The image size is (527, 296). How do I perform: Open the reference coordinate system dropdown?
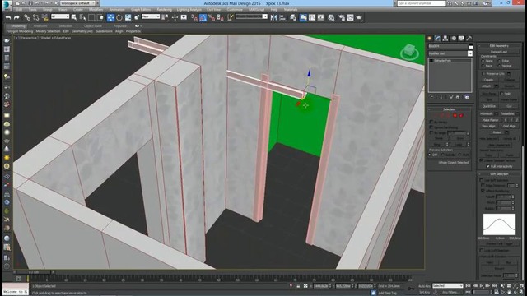tap(151, 16)
